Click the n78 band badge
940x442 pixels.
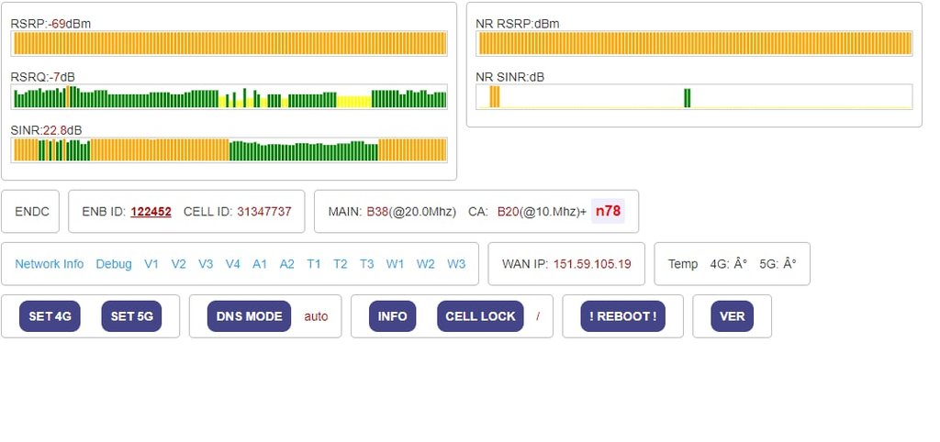point(608,211)
